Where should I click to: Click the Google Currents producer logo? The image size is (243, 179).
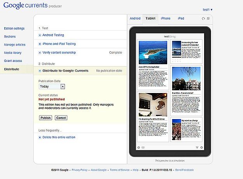(33, 5)
